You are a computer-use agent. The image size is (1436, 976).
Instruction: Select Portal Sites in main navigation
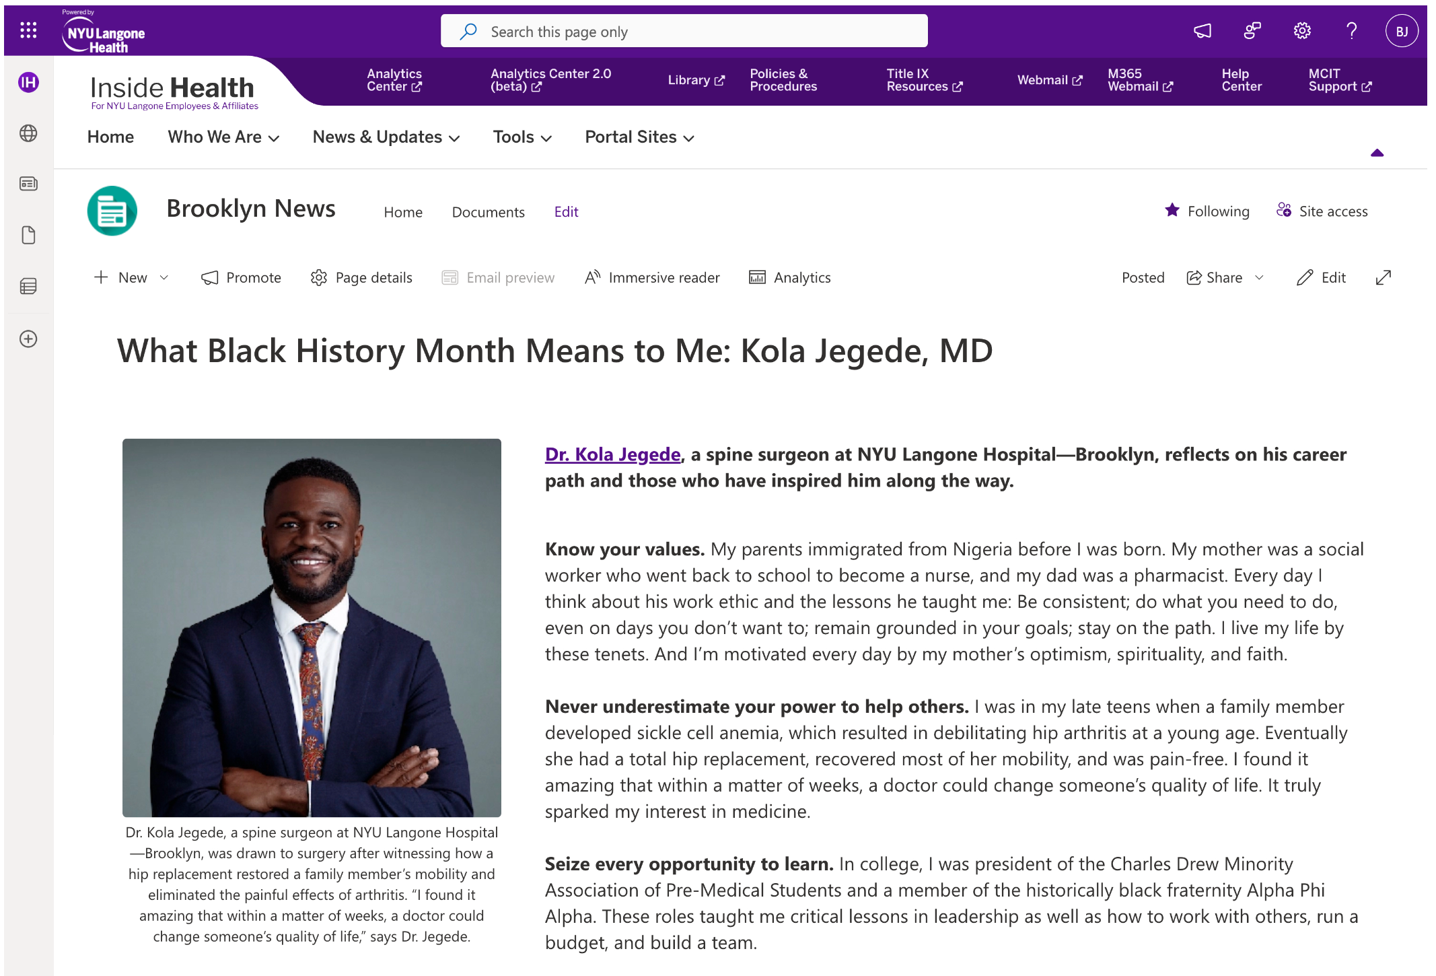pyautogui.click(x=639, y=137)
